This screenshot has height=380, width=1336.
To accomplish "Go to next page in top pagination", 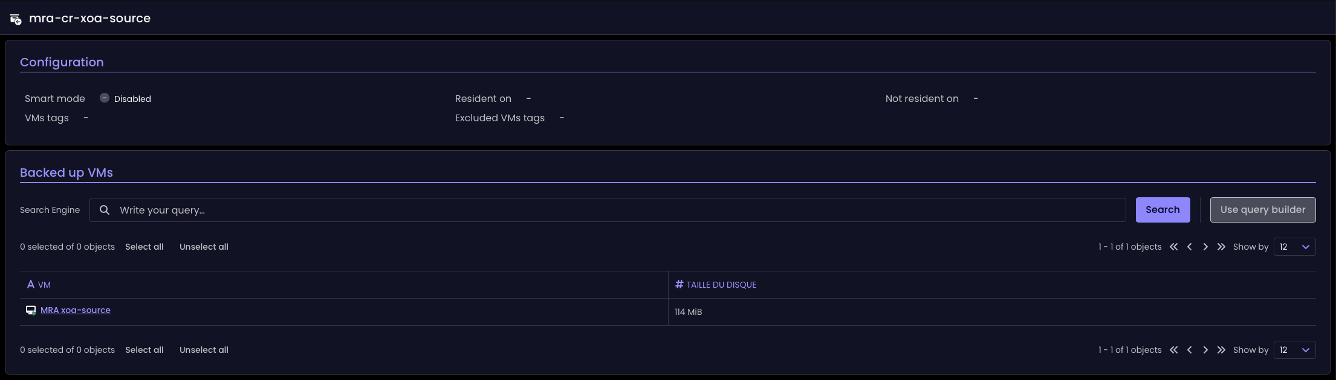I will tap(1205, 247).
